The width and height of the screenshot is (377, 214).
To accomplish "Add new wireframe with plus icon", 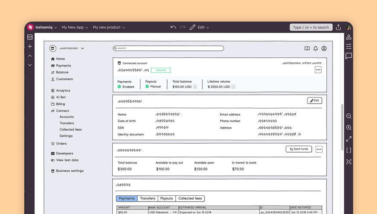I will tap(30, 46).
